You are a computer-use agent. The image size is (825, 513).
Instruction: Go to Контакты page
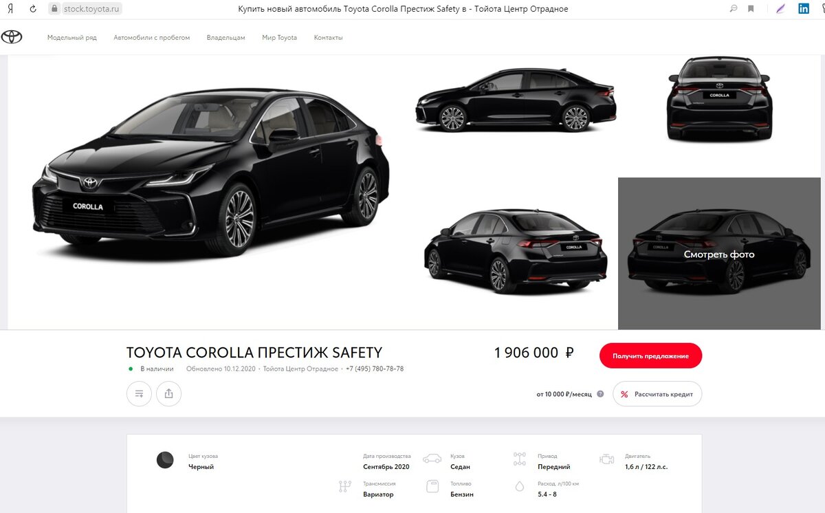tap(329, 38)
